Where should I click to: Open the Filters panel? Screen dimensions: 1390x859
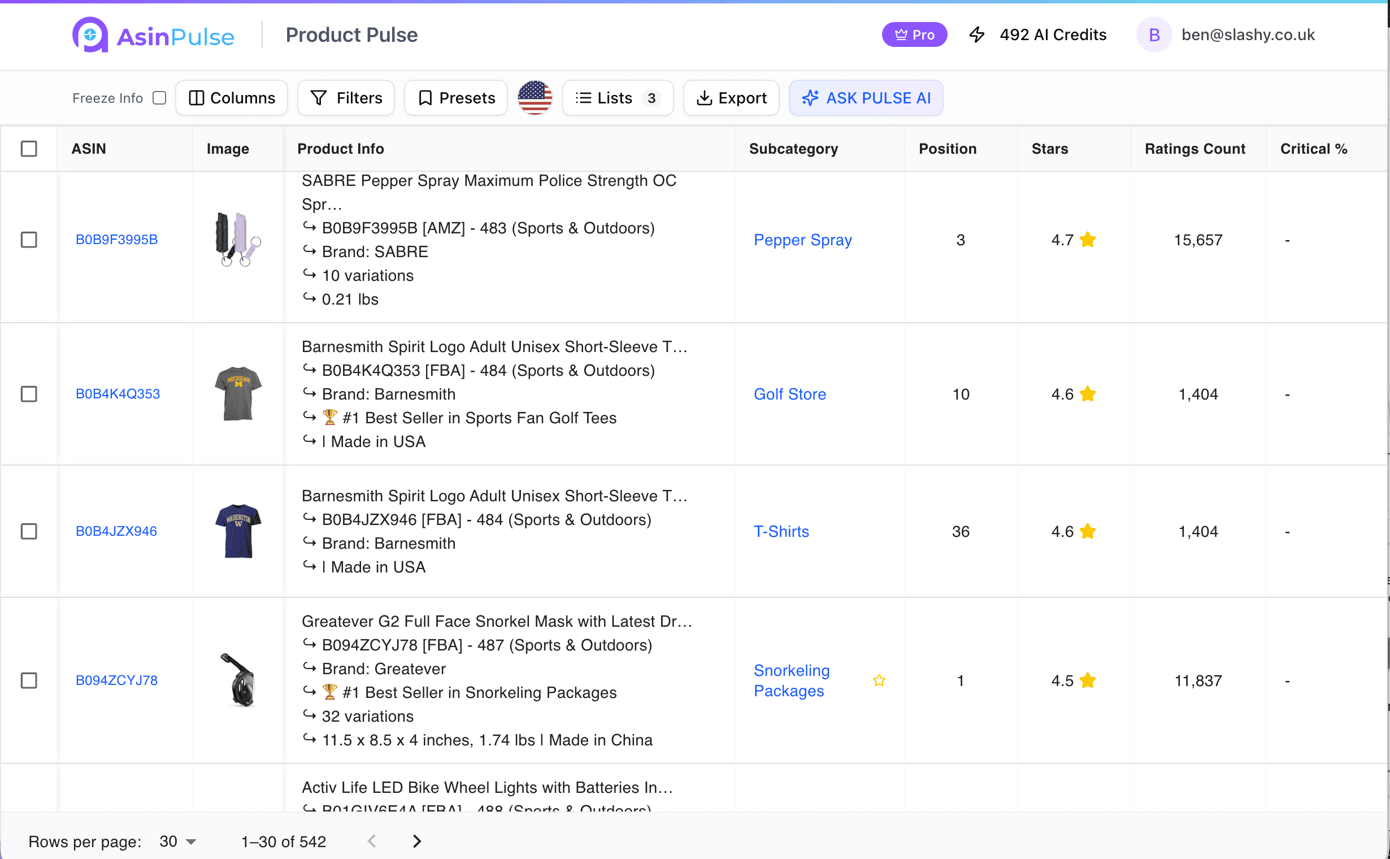pos(346,98)
